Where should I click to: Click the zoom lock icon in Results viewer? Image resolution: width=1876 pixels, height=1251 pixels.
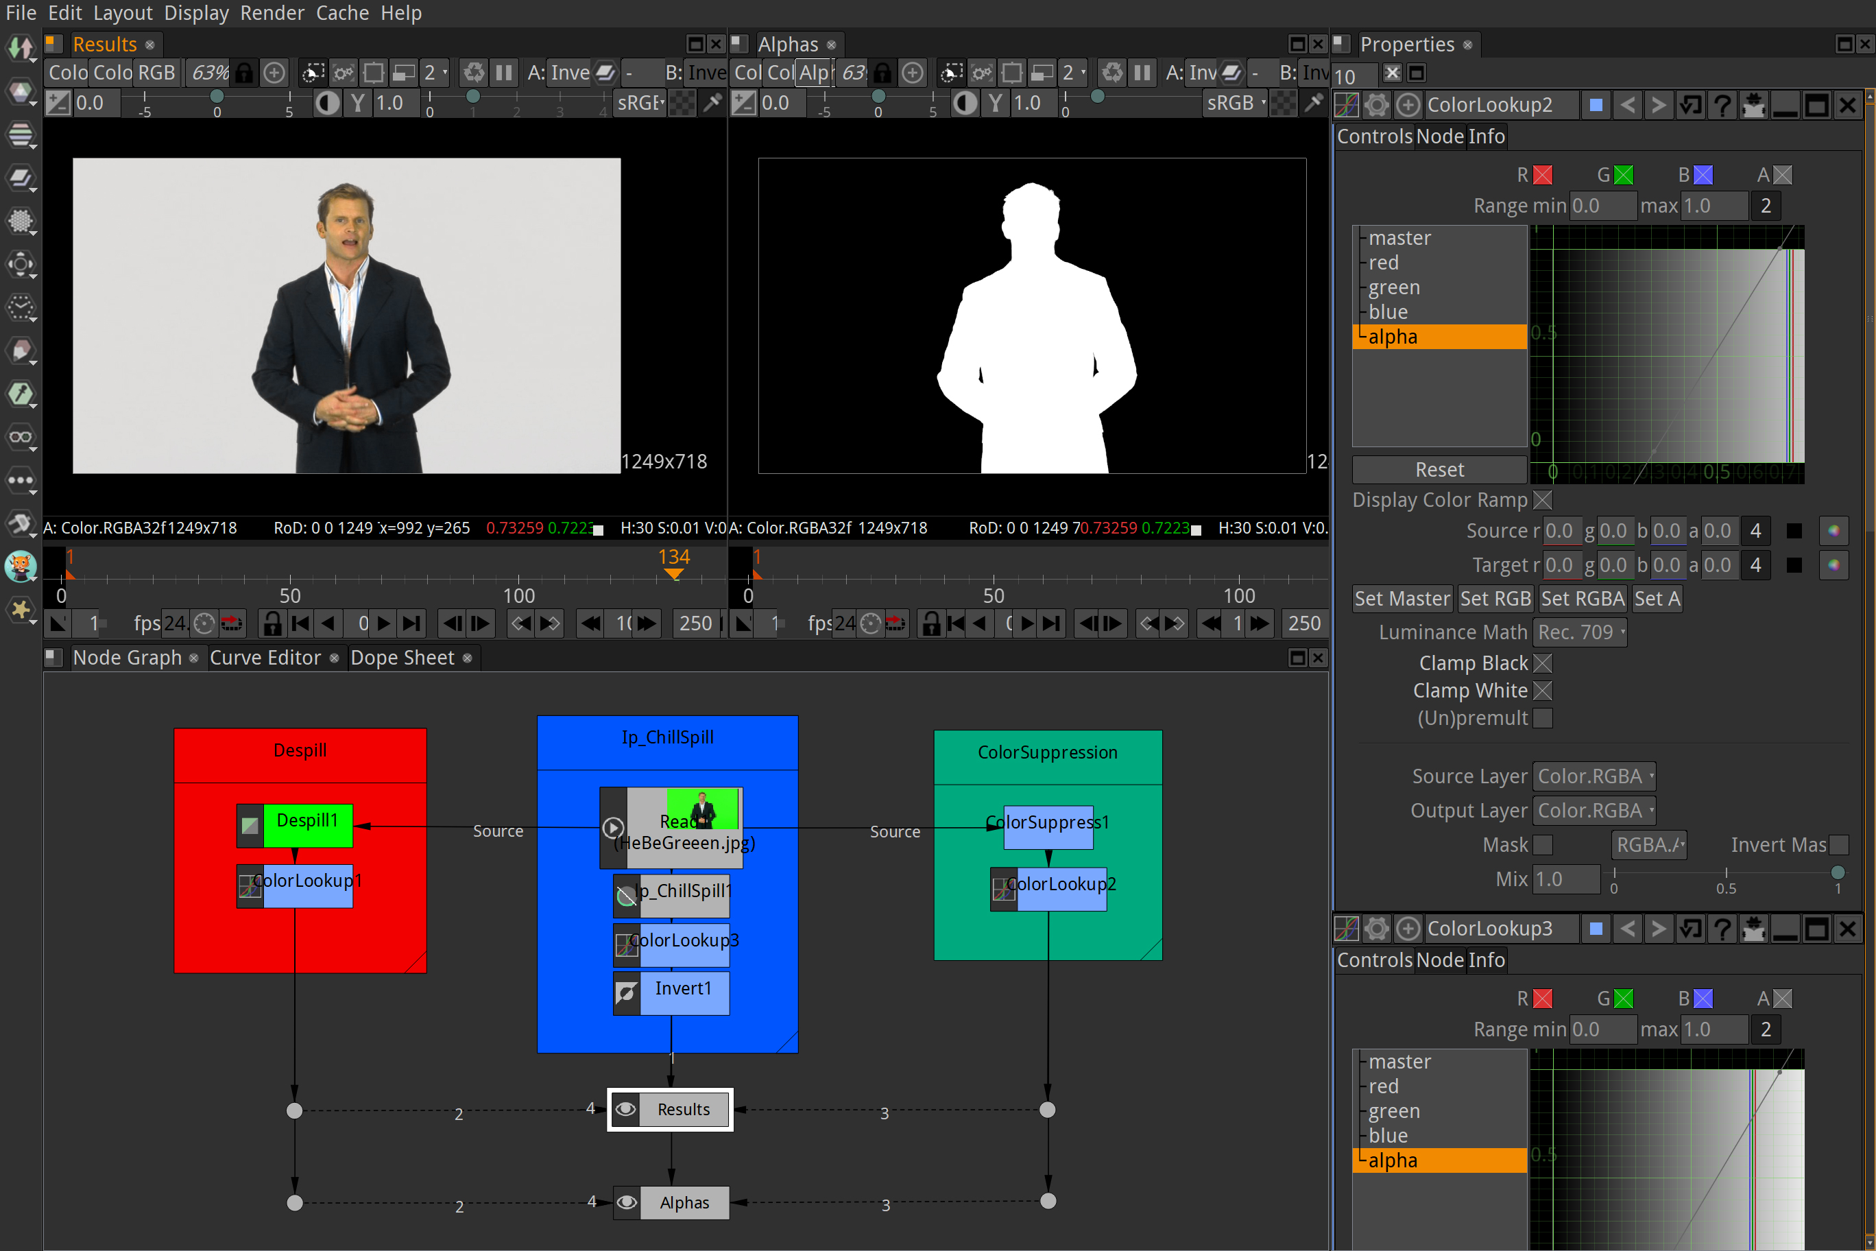coord(244,73)
